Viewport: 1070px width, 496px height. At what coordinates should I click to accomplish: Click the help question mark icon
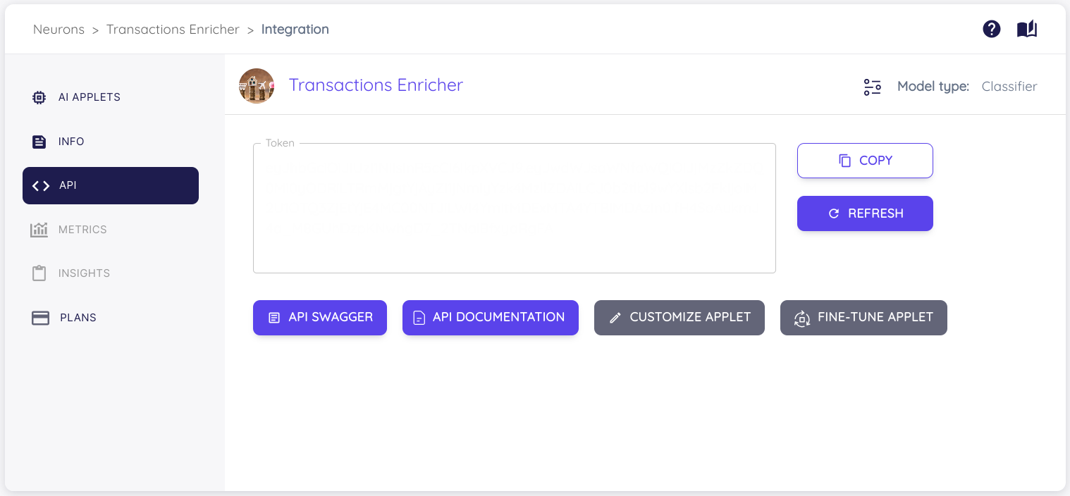pos(992,29)
